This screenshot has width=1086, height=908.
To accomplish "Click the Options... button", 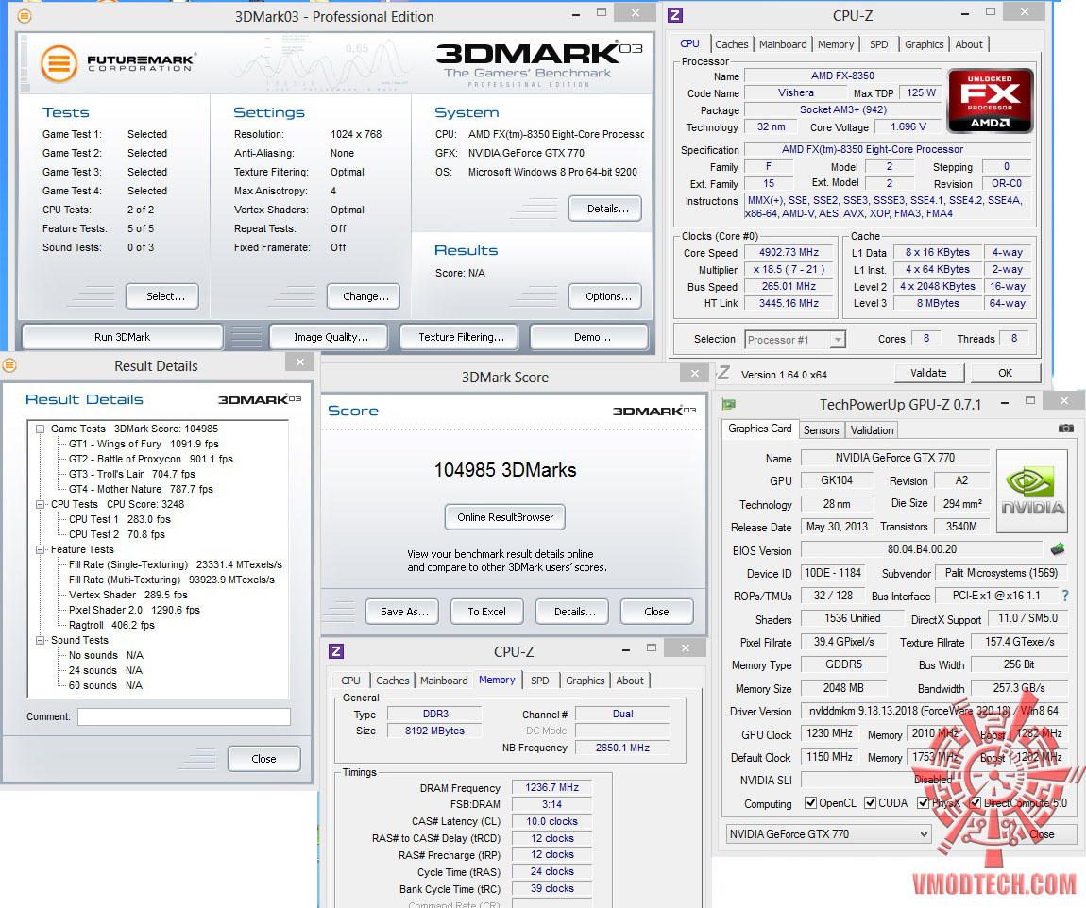I will pyautogui.click(x=604, y=296).
